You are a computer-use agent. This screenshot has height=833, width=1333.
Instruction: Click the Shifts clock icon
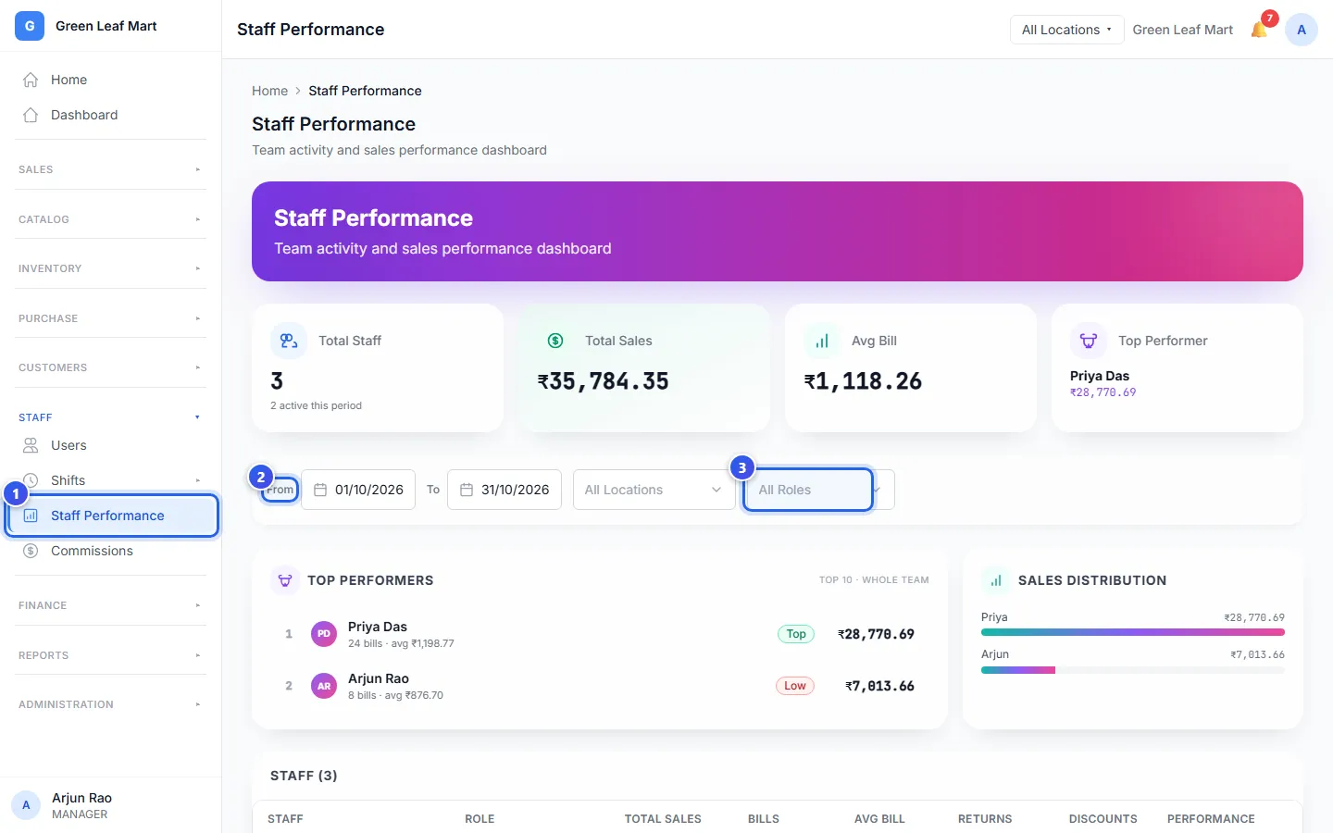(x=31, y=480)
